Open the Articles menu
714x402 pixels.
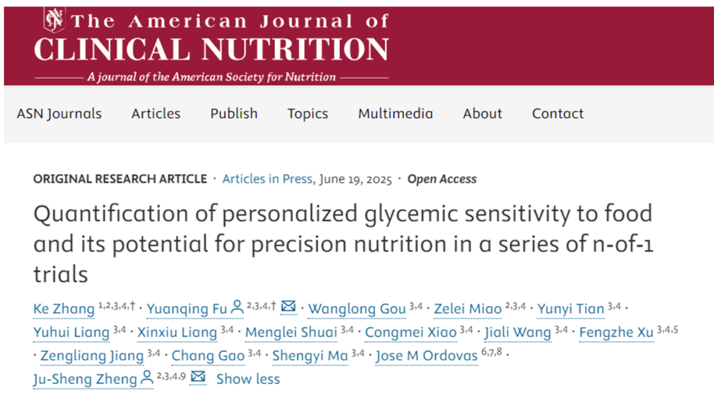click(x=156, y=114)
